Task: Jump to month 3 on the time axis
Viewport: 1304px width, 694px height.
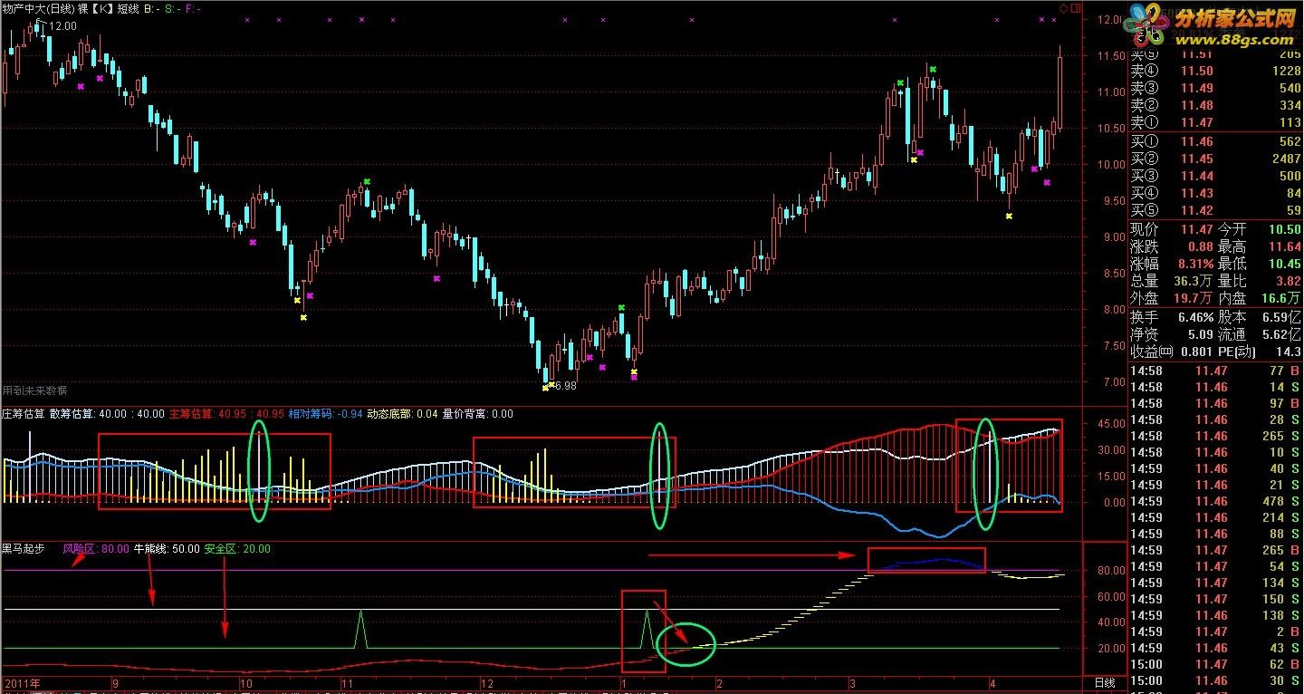Action: (x=852, y=682)
